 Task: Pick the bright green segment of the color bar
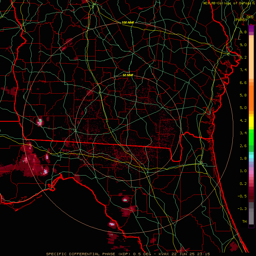click(251, 137)
